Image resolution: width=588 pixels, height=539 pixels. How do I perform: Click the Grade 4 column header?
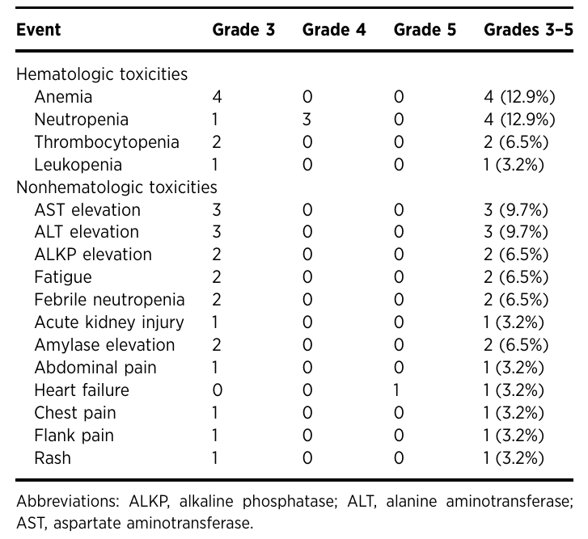(x=334, y=30)
